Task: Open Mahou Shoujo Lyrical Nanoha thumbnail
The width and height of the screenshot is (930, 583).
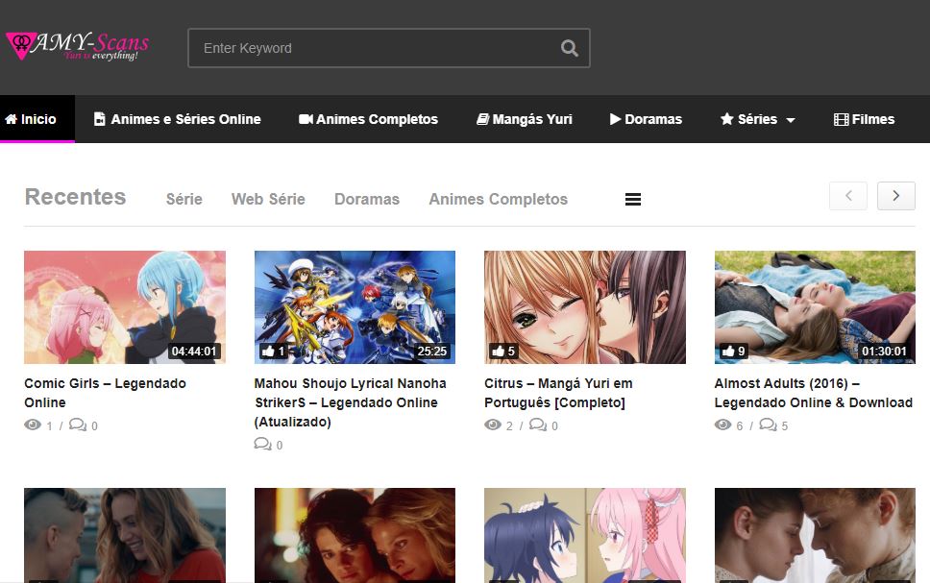Action: coord(355,307)
